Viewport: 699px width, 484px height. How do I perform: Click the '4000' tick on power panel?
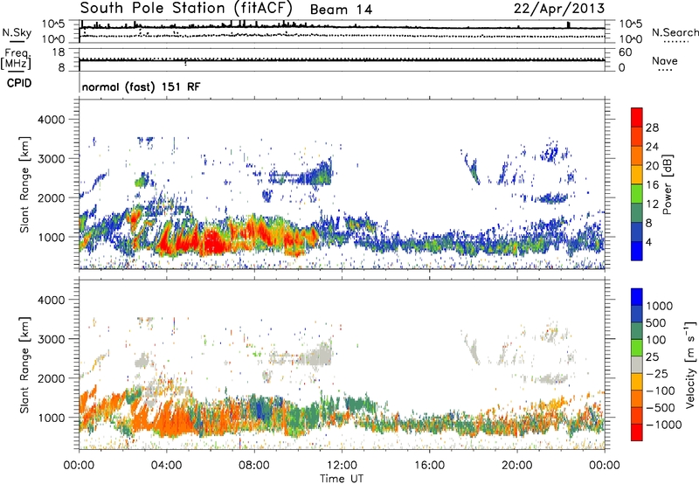coord(51,120)
